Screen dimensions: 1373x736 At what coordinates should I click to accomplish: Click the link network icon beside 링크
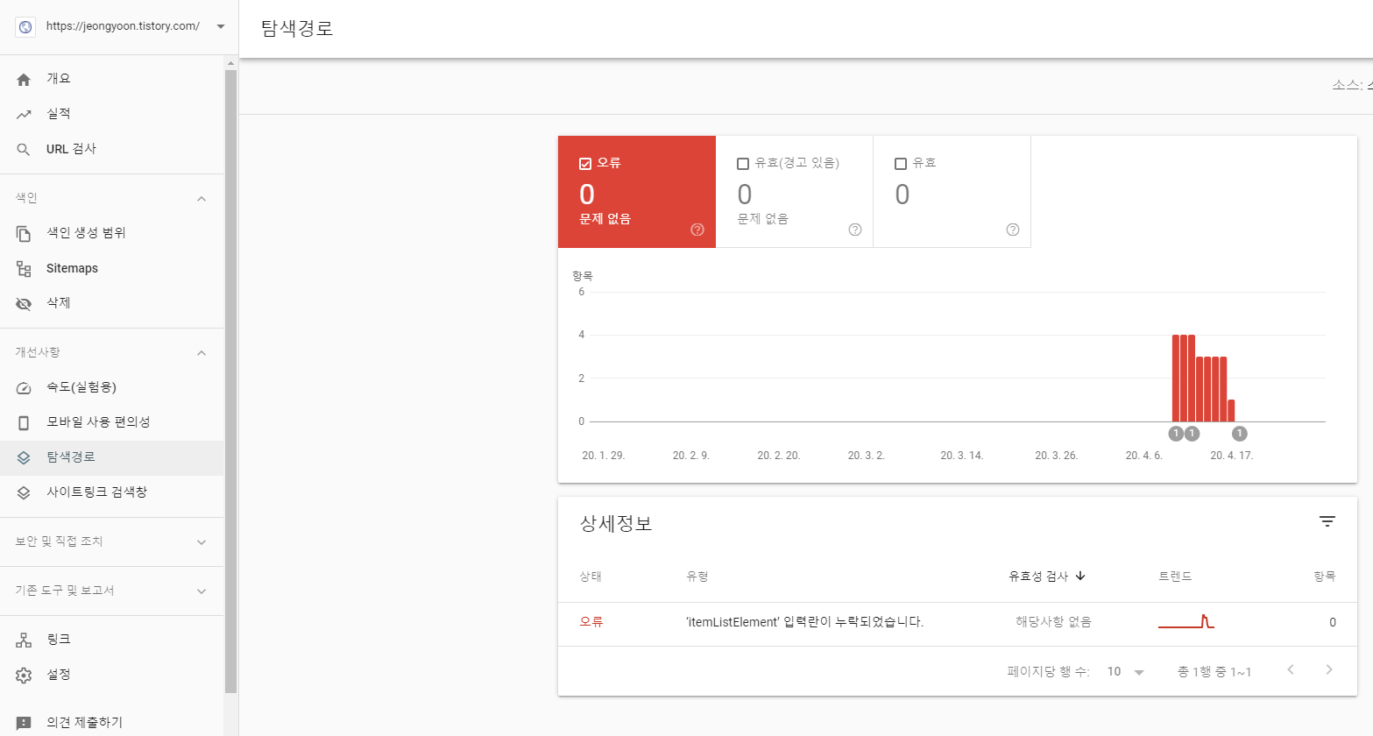24,640
